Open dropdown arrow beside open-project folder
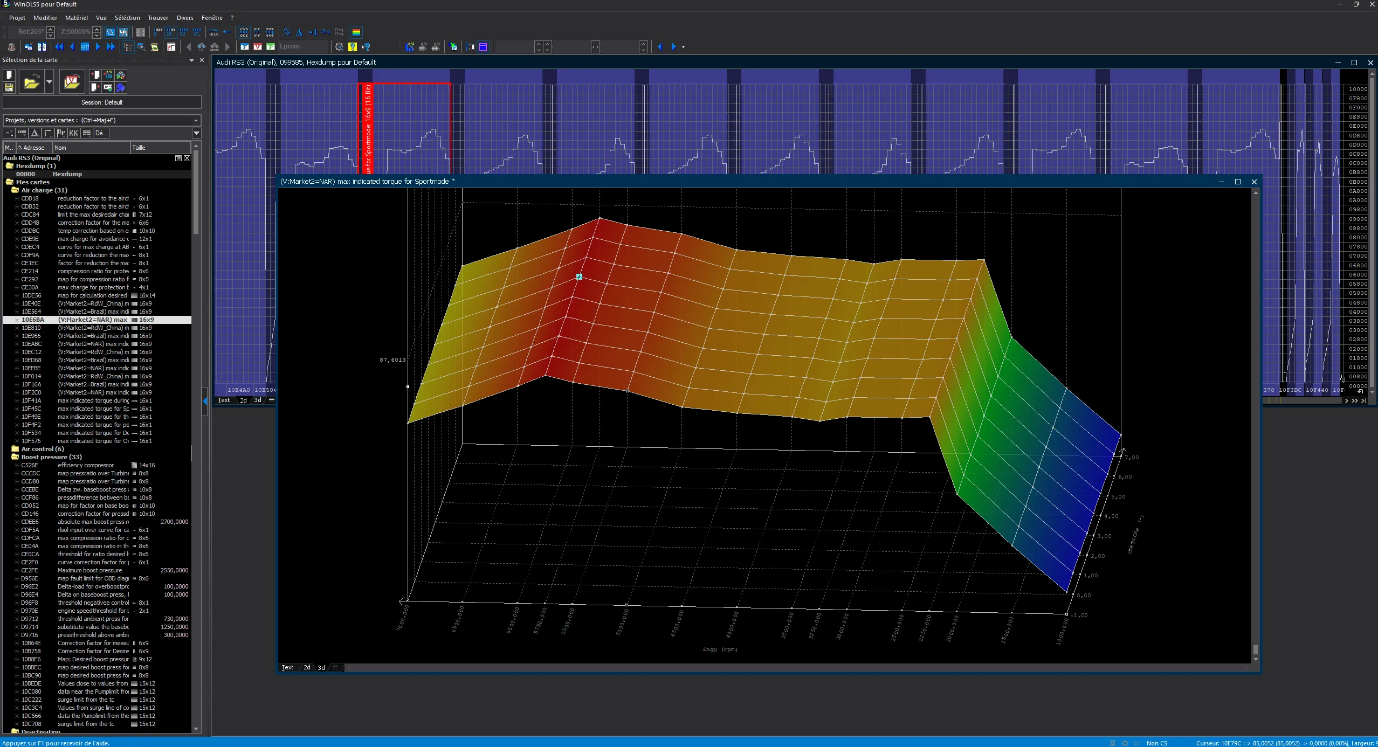The image size is (1378, 747). coord(49,82)
